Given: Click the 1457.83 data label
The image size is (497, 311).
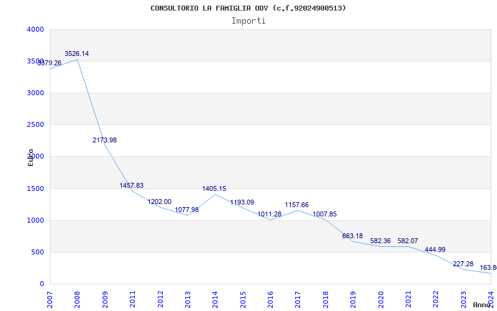Looking at the screenshot, I should point(132,185).
